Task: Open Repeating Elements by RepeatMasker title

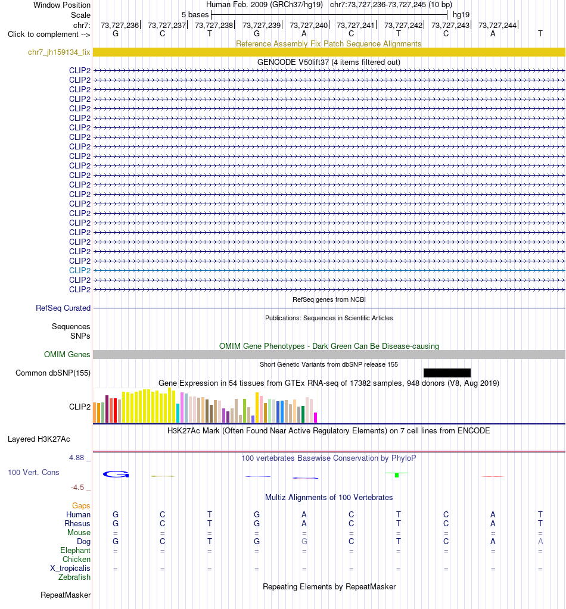Action: click(x=329, y=587)
